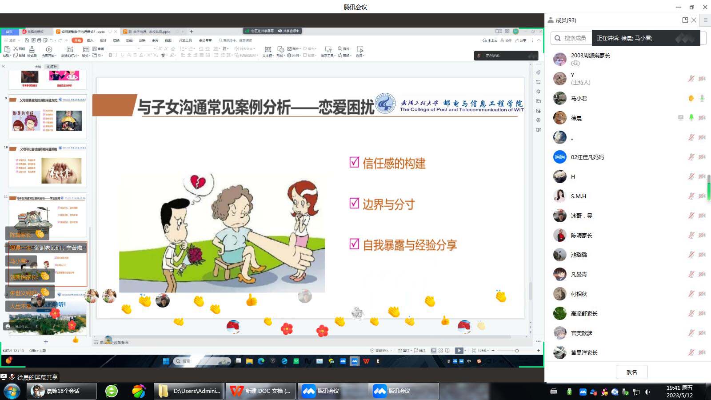
Task: Toggle 徐晨's green microphone icon
Action: click(691, 118)
